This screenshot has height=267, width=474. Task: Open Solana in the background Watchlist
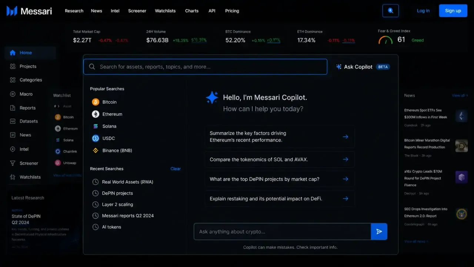pos(64,140)
